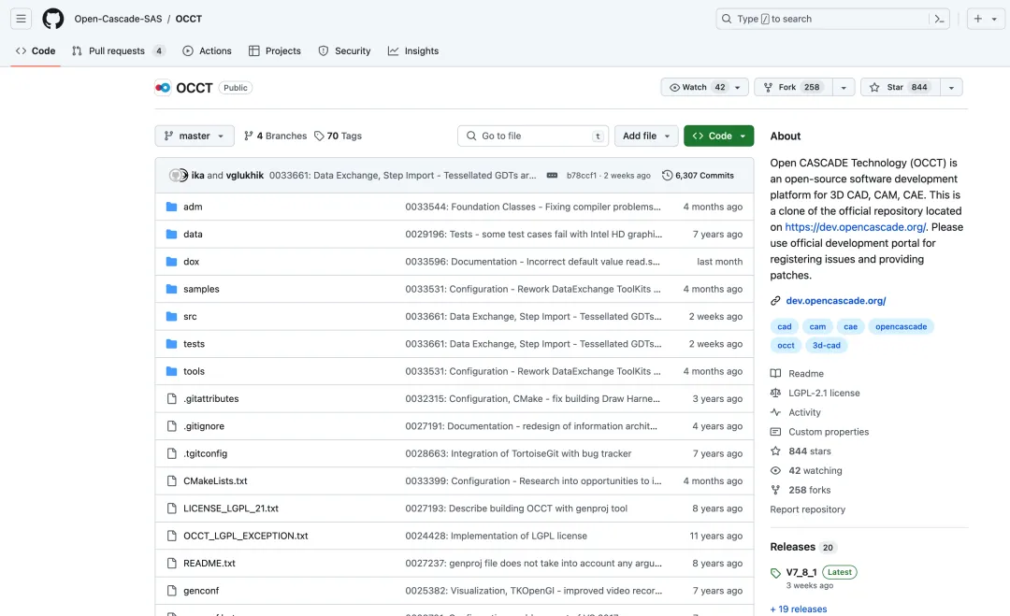Click the Readme book icon

pyautogui.click(x=775, y=373)
